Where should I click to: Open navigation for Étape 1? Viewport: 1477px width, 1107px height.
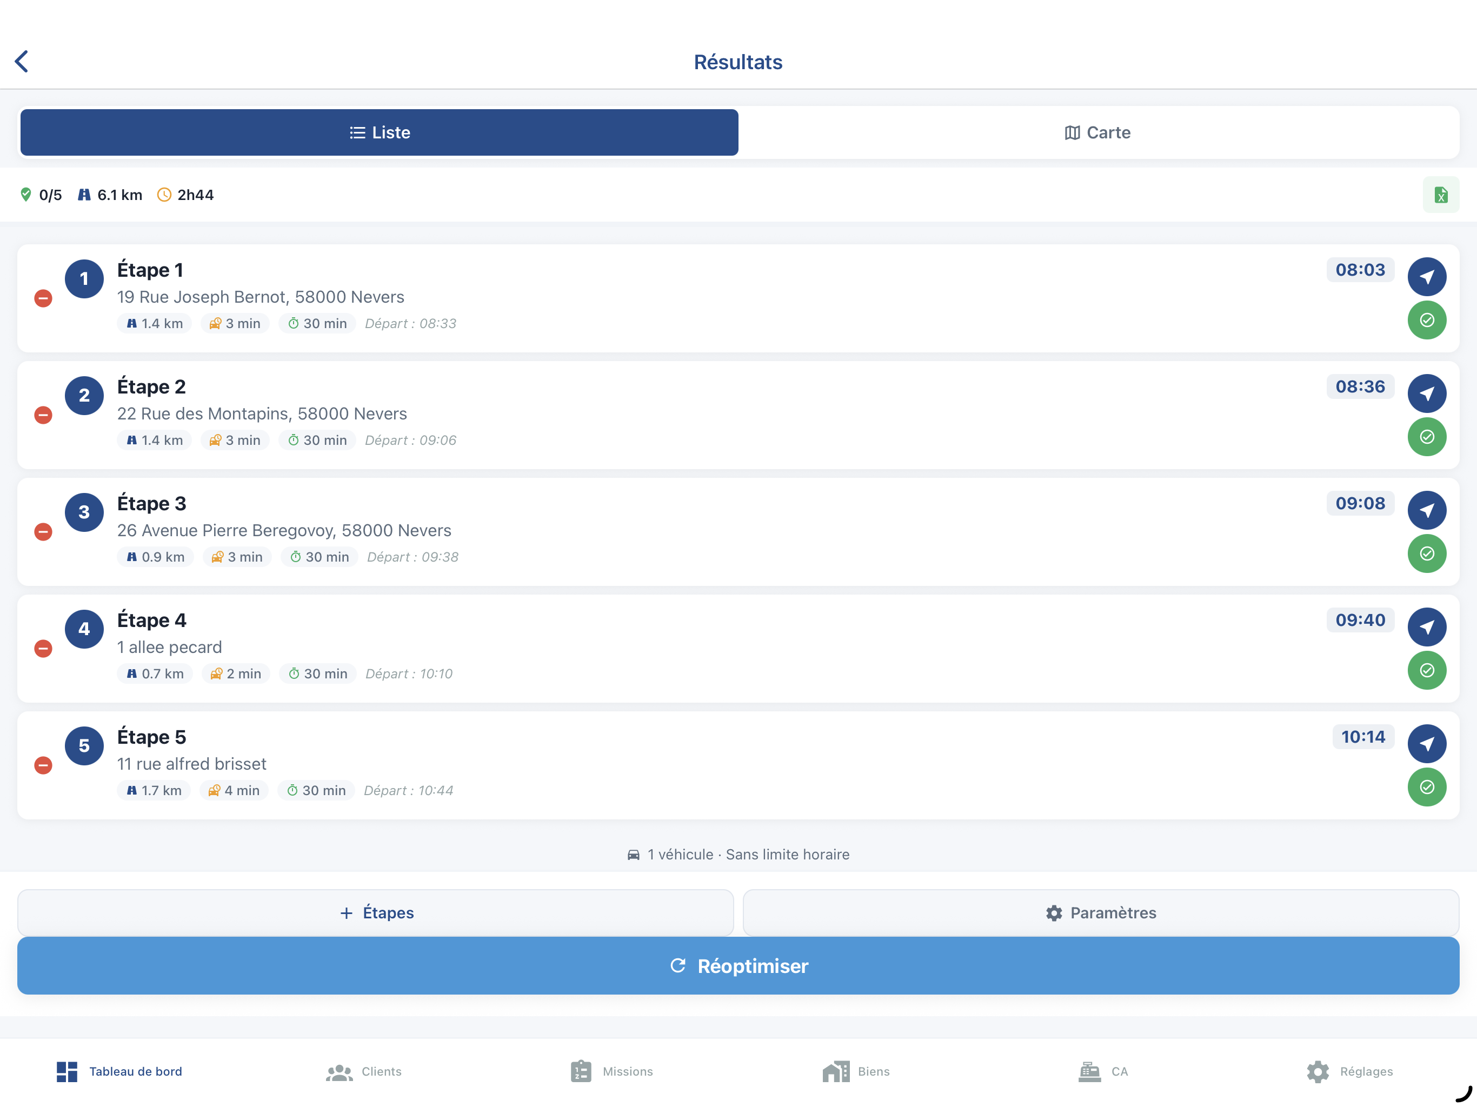[1427, 276]
